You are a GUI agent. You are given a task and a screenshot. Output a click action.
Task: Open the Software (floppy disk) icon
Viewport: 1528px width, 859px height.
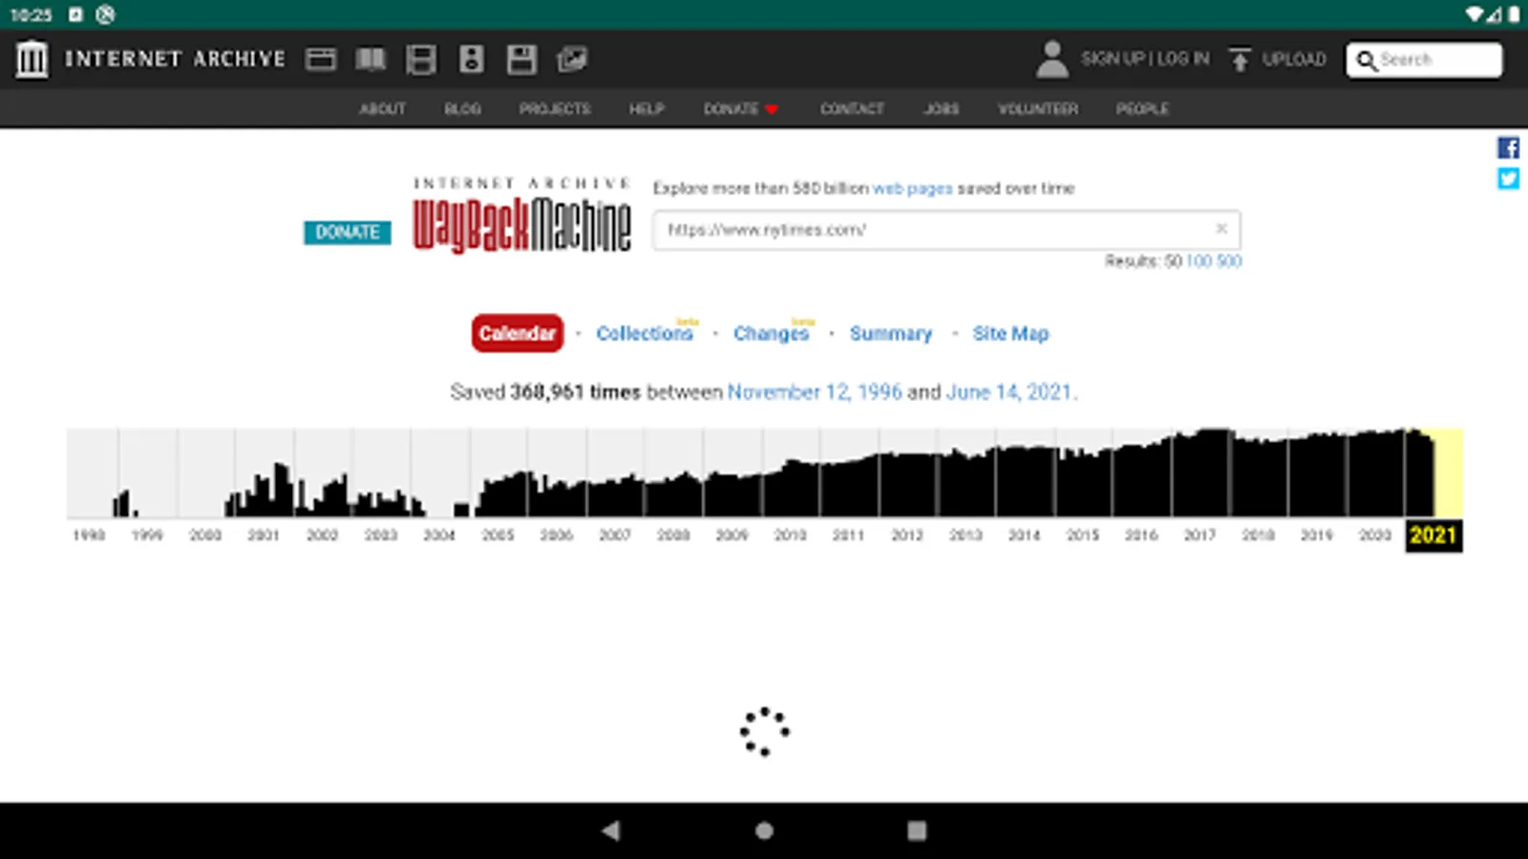point(521,59)
